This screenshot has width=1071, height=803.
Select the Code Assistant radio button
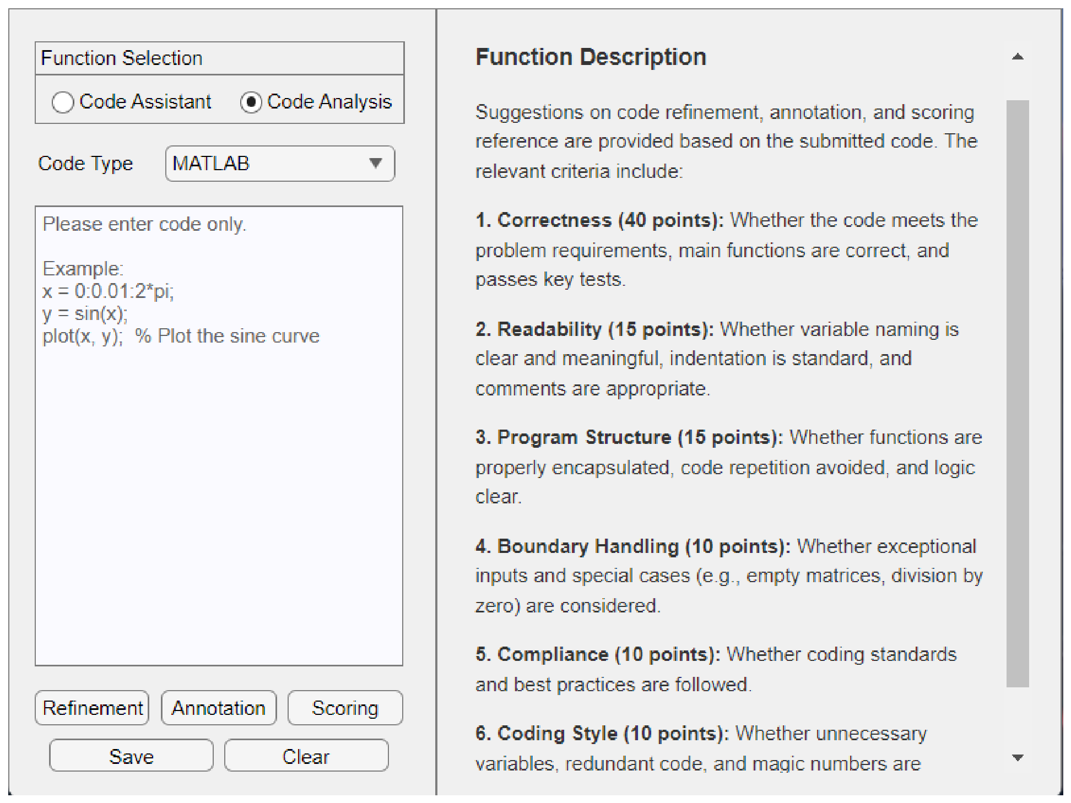pos(63,102)
